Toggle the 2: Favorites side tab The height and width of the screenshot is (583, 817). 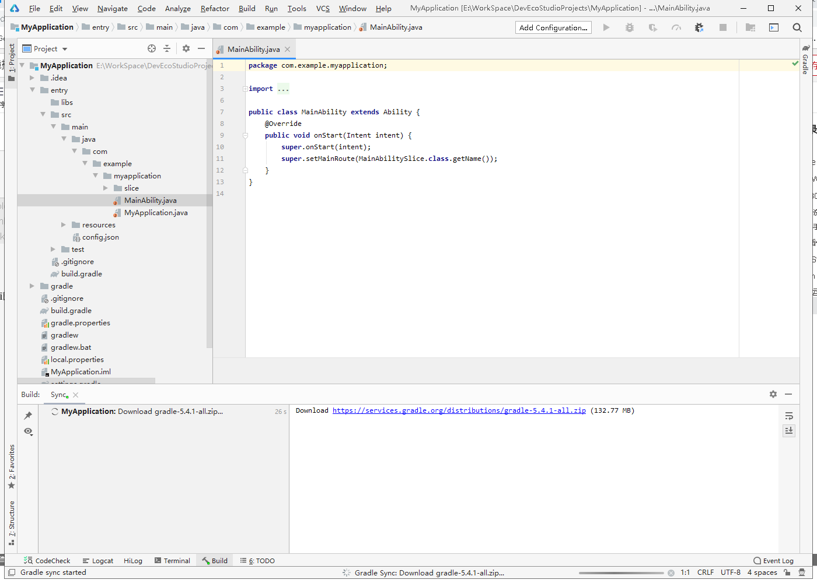click(x=12, y=466)
